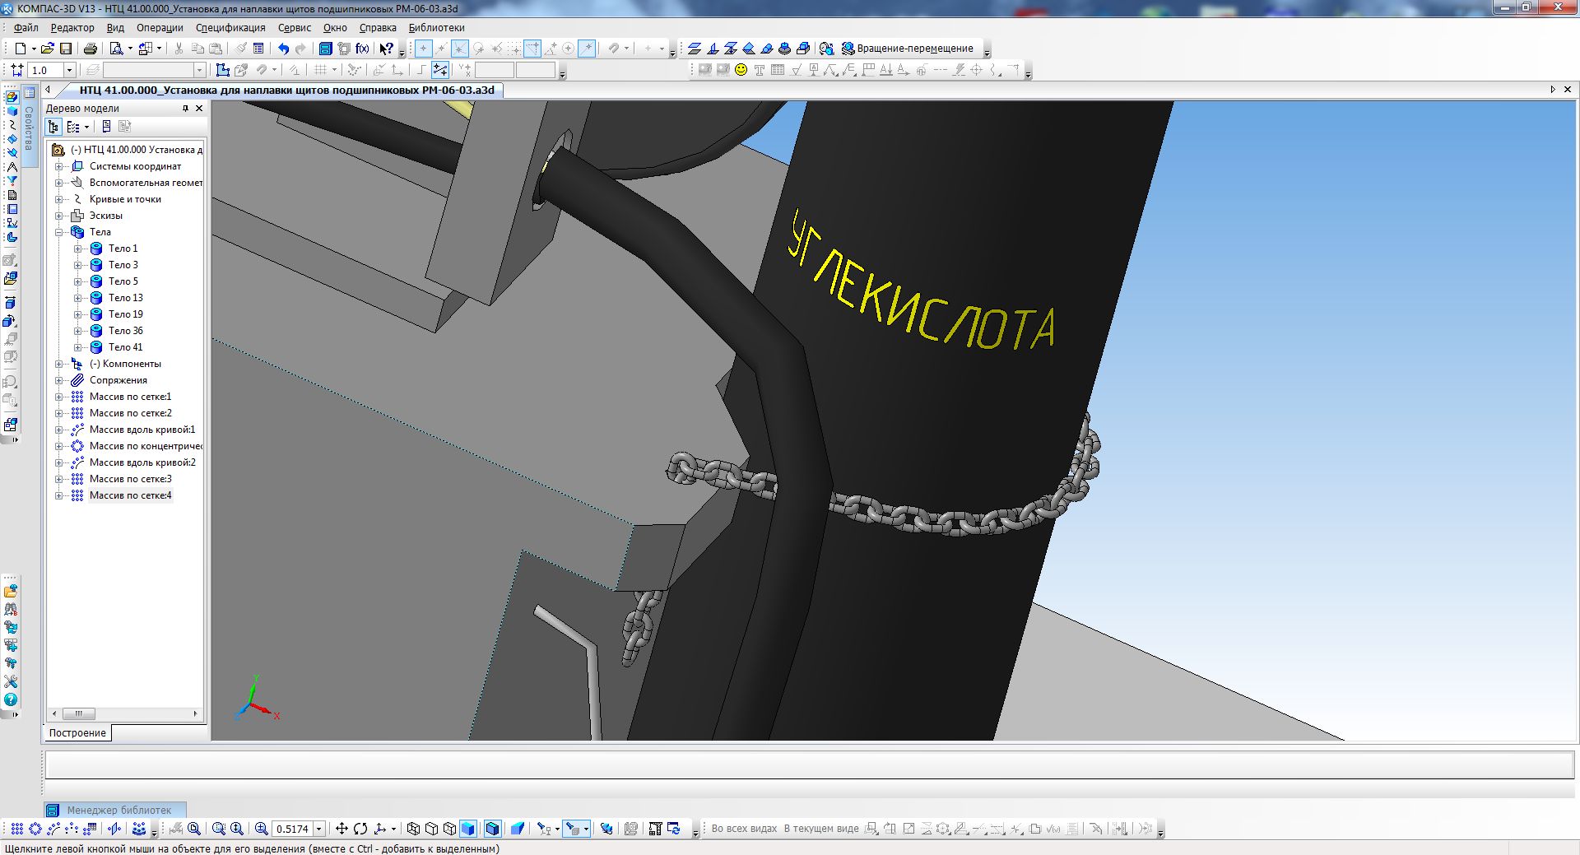Screen dimensions: 1580x855
Task: Click the yellow smiley face icon
Action: click(x=741, y=70)
